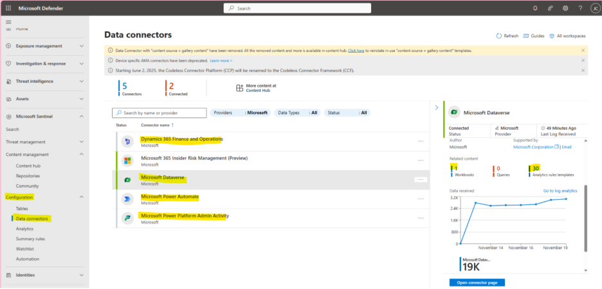Image resolution: width=602 pixels, height=289 pixels.
Task: Open Tables under Configuration
Action: point(22,209)
